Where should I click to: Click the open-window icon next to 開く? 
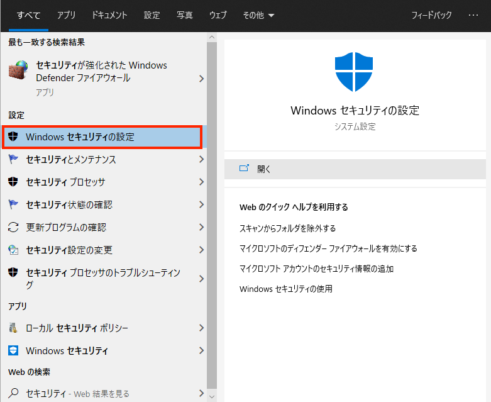(244, 168)
